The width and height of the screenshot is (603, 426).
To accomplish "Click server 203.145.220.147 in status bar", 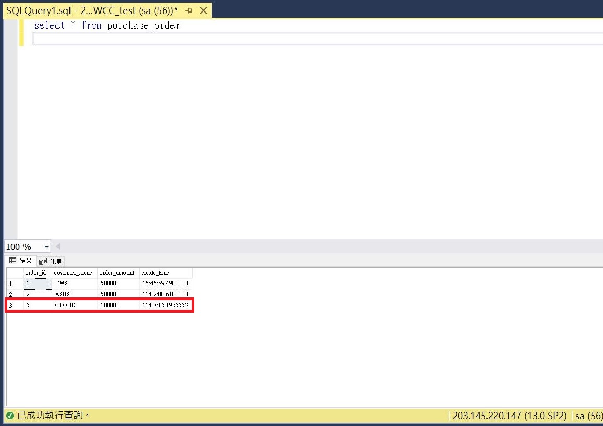I will 509,416.
